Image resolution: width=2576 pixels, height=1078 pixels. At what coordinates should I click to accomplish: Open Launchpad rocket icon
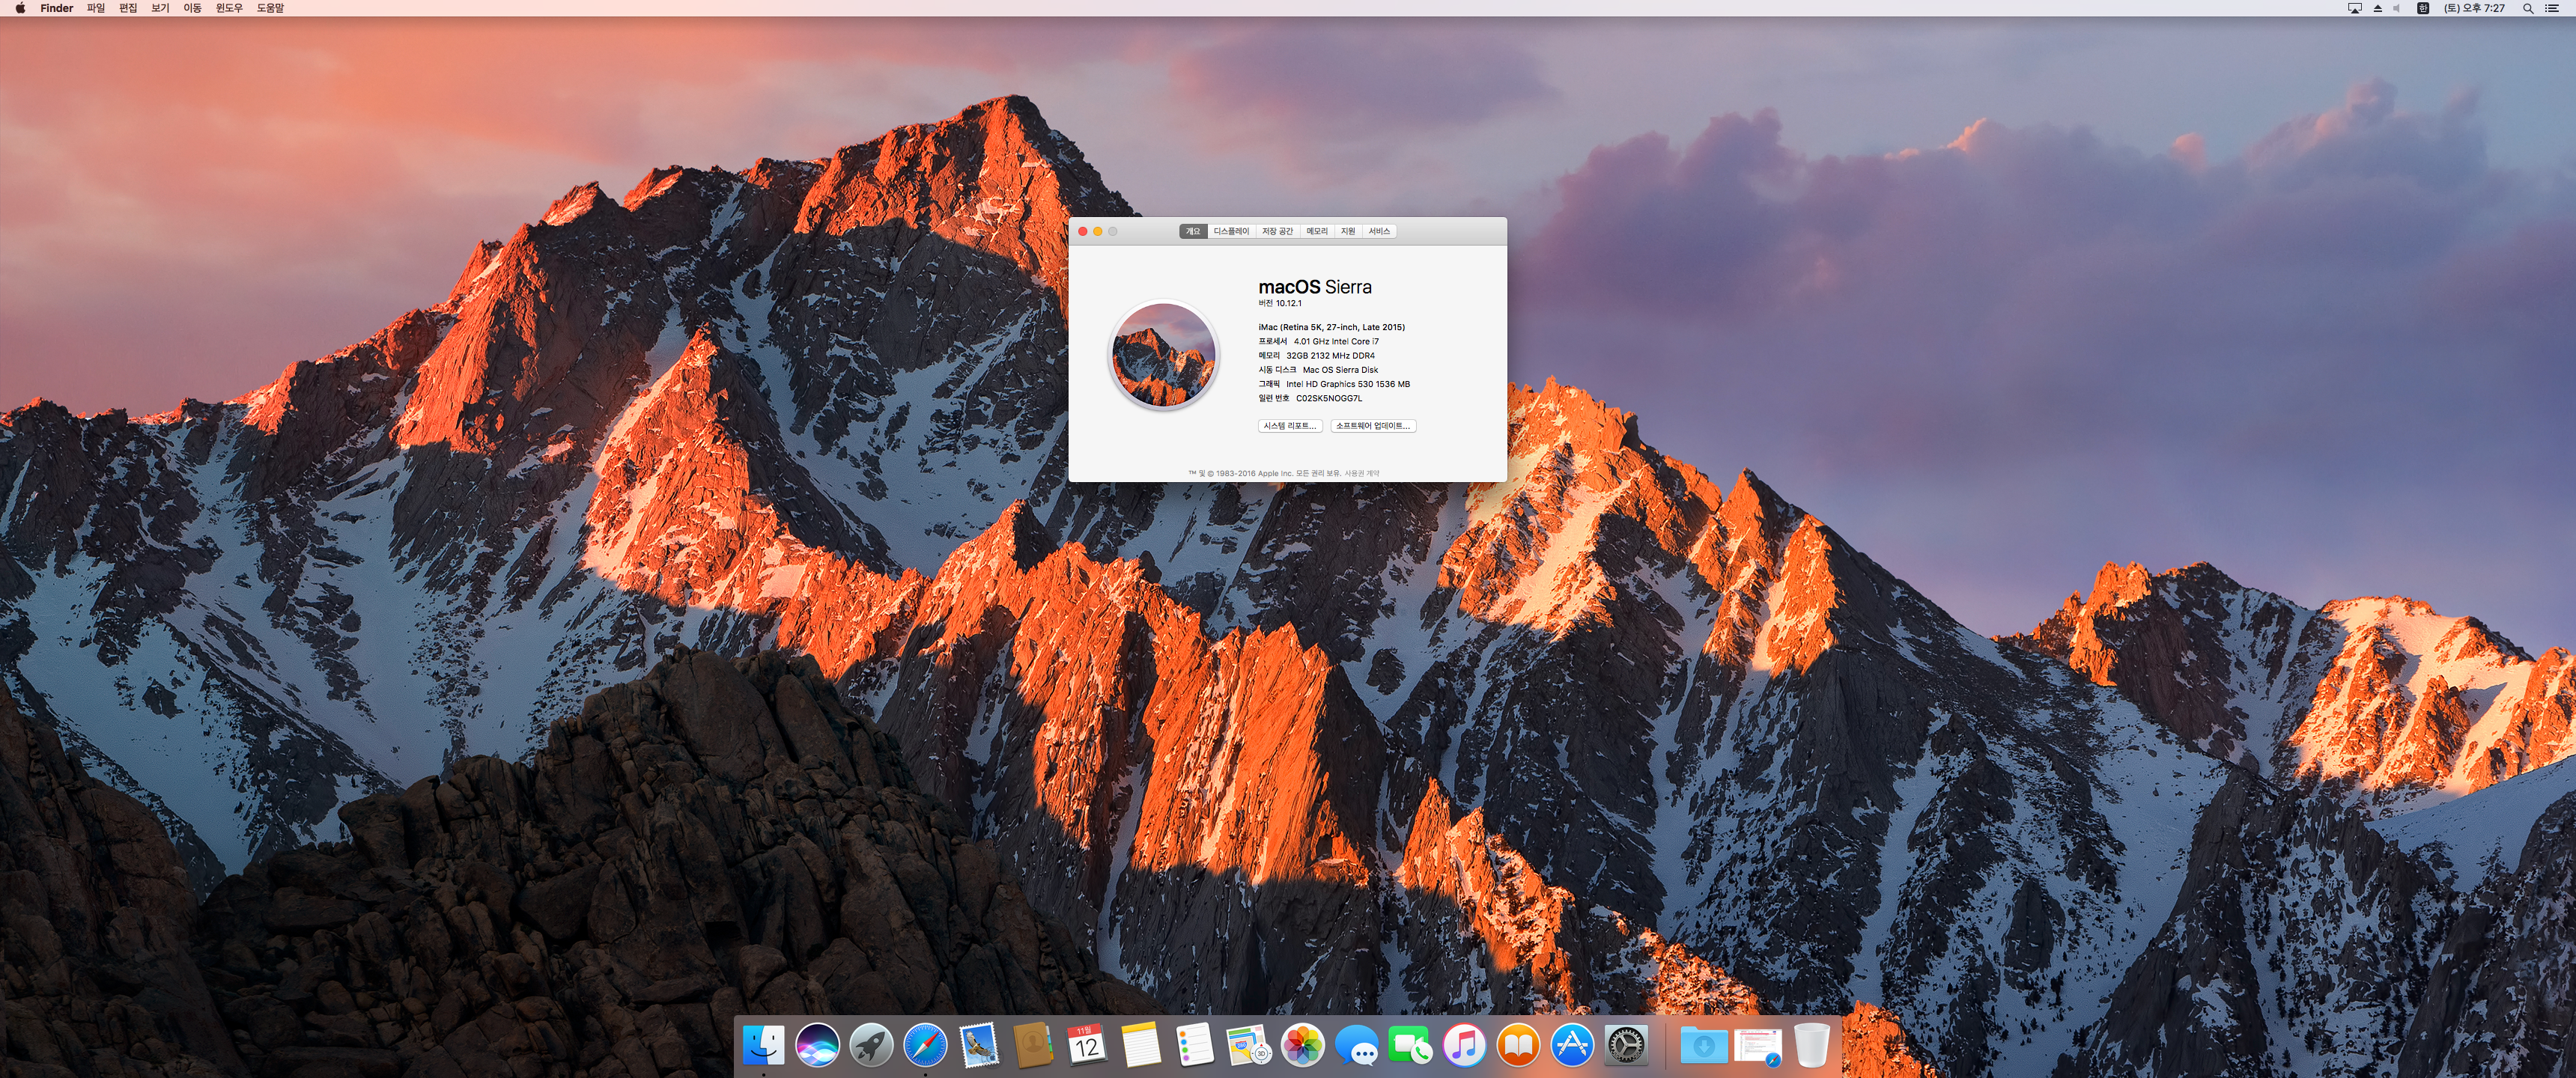pyautogui.click(x=871, y=1046)
